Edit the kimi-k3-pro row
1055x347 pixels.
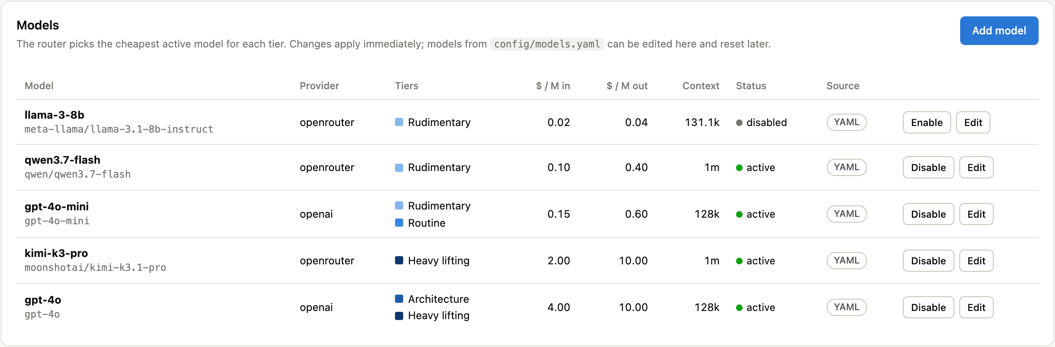976,261
